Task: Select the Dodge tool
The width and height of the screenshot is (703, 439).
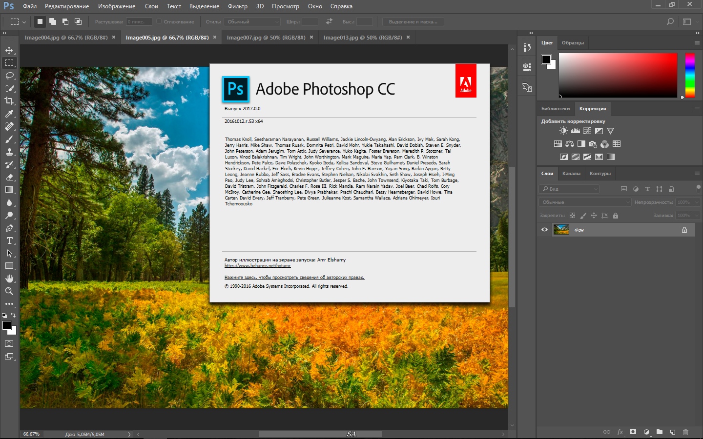Action: click(x=9, y=215)
